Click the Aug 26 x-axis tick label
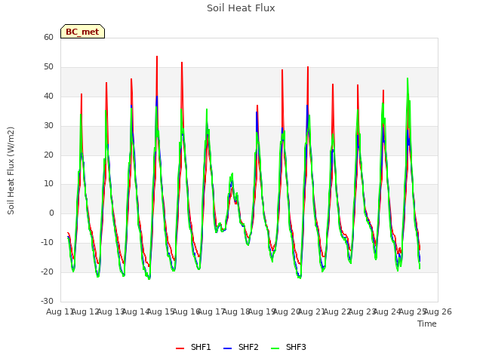Screen dimensions: 483x362 point(438,311)
